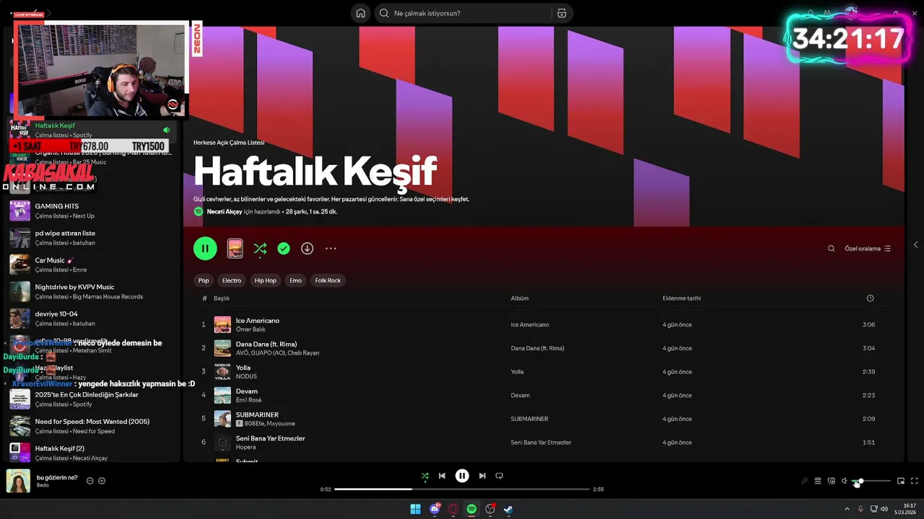
Task: Seek on the song progress bar
Action: point(462,489)
